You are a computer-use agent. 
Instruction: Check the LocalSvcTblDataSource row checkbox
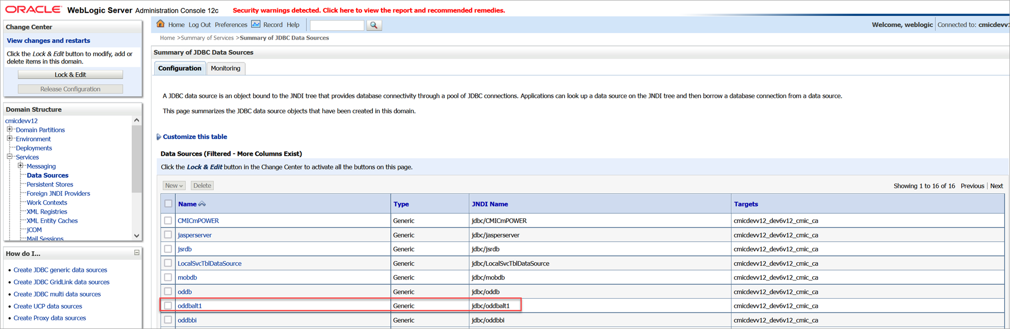pyautogui.click(x=168, y=263)
